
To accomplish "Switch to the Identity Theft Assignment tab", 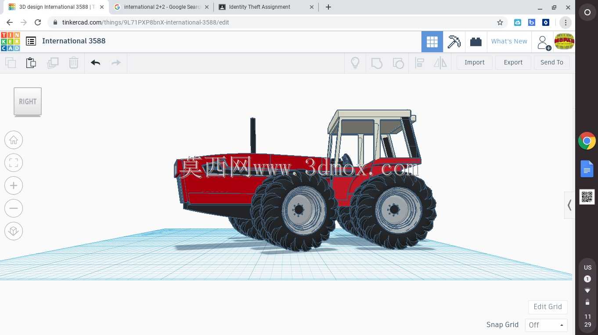I will click(x=266, y=7).
